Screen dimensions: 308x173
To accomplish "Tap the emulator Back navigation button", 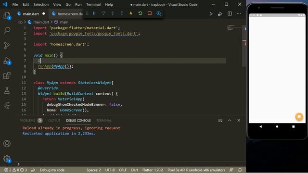I will coord(260,126).
